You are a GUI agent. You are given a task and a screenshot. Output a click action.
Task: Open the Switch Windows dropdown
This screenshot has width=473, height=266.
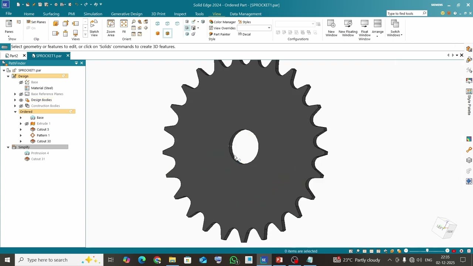(395, 28)
